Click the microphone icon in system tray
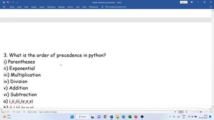 [174, 117]
